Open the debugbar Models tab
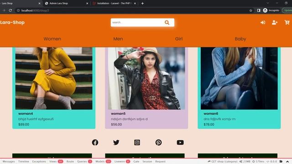 103,161
